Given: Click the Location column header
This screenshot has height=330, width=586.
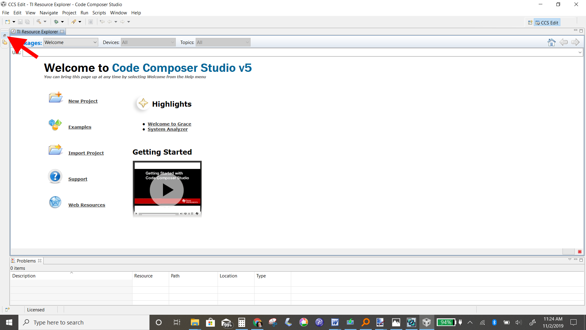Looking at the screenshot, I should (236, 276).
